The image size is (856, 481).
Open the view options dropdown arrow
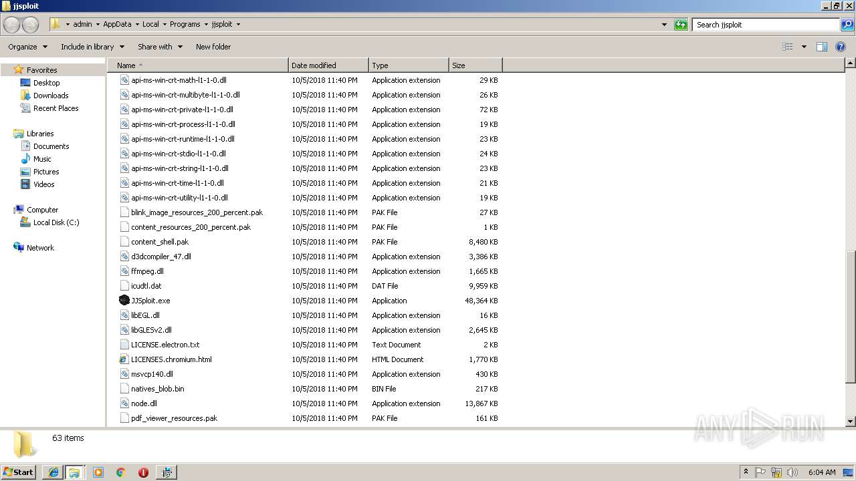[804, 47]
